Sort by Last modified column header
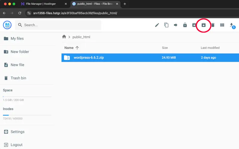This screenshot has width=239, height=149. pos(210,48)
